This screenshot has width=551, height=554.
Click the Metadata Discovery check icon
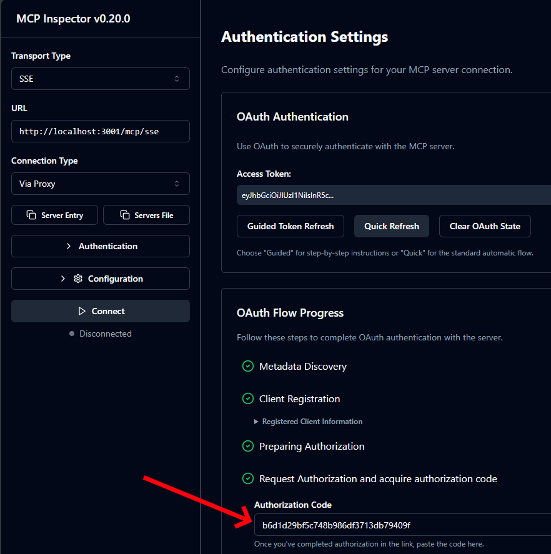point(248,367)
